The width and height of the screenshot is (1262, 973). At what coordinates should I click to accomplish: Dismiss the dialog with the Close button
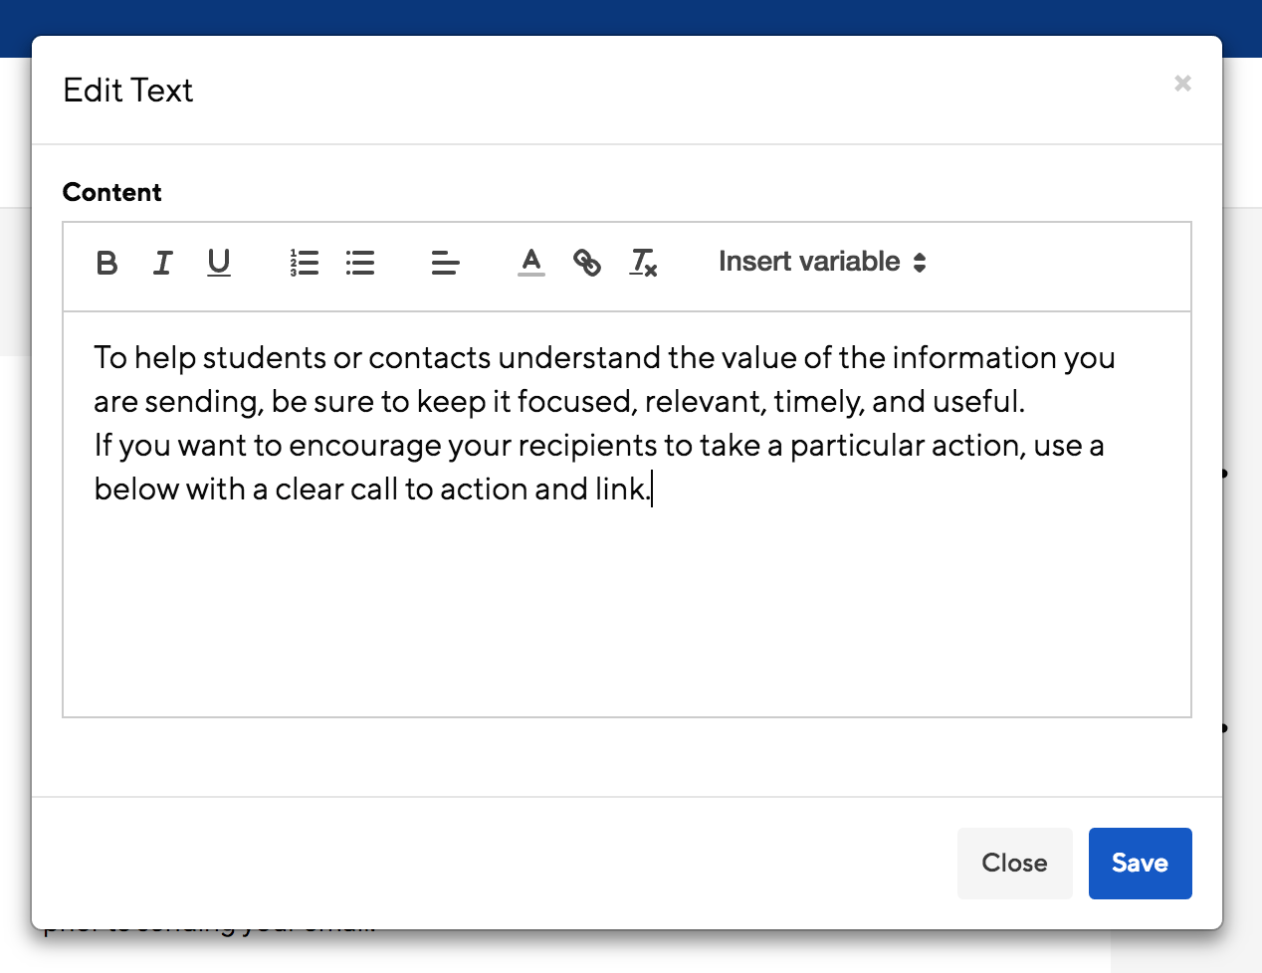click(1014, 863)
